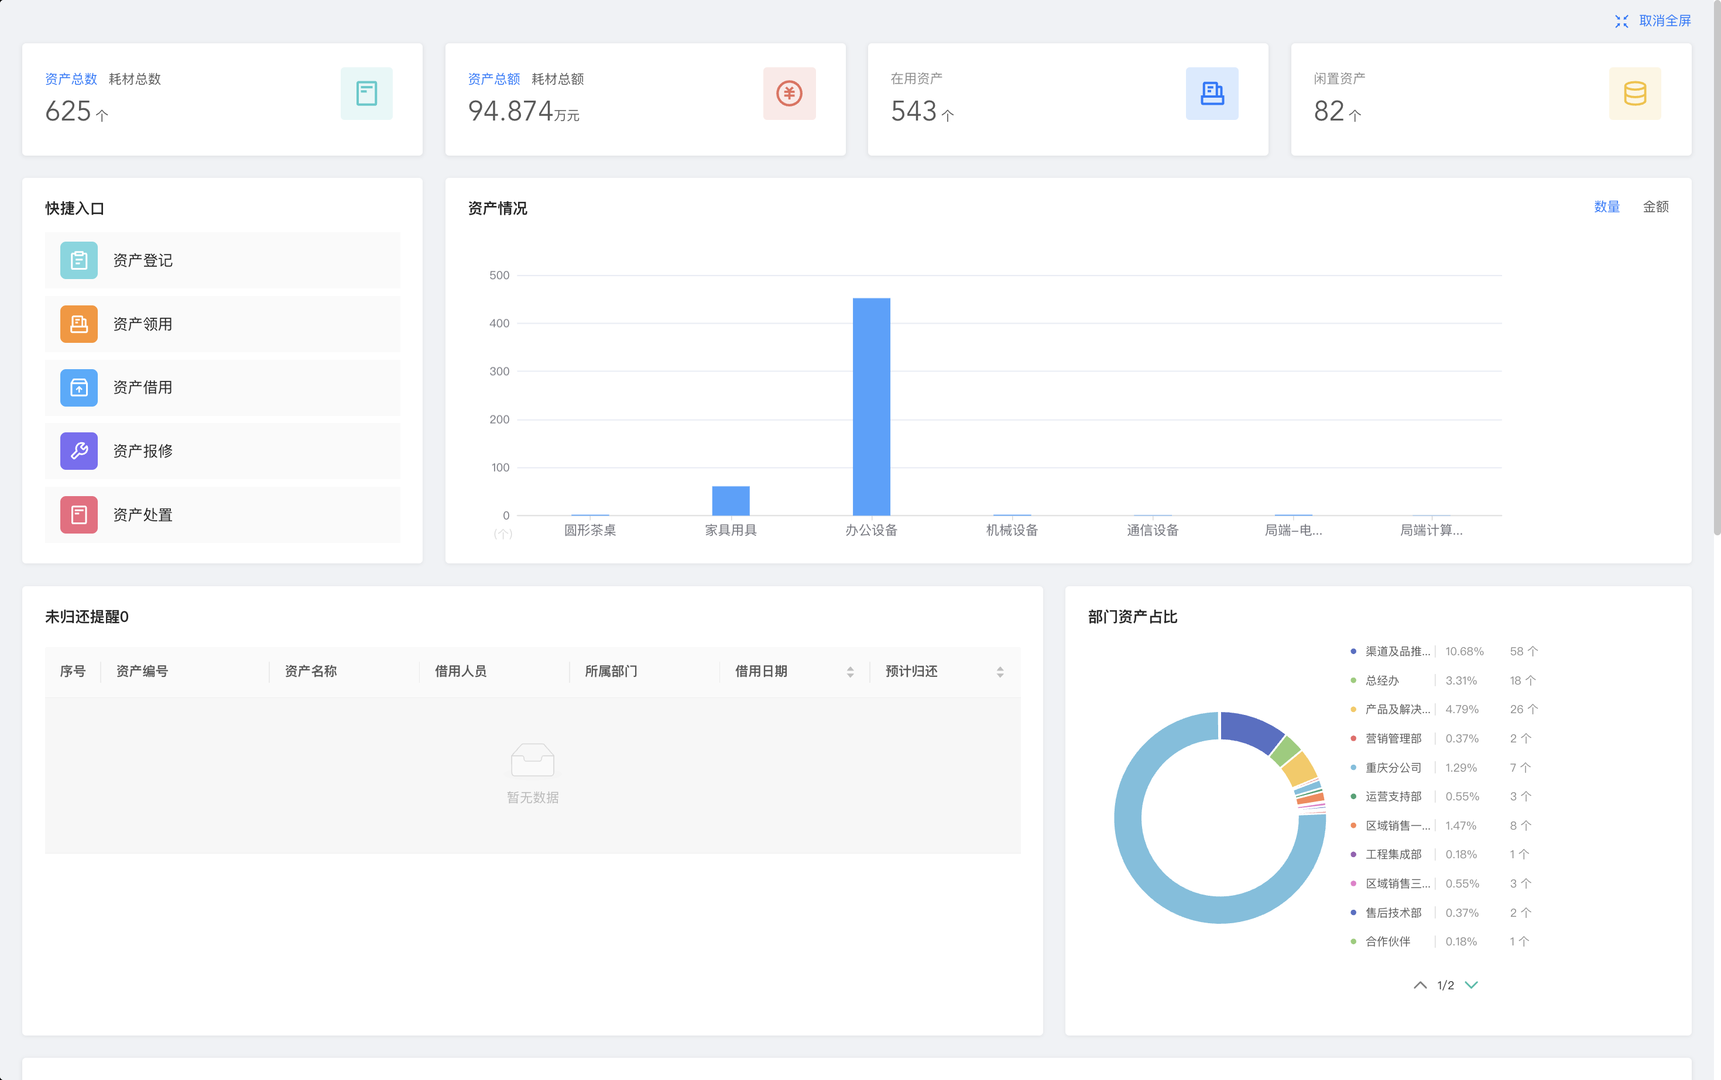Click the purple wrench 资产报修 icon
1721x1080 pixels.
(78, 450)
